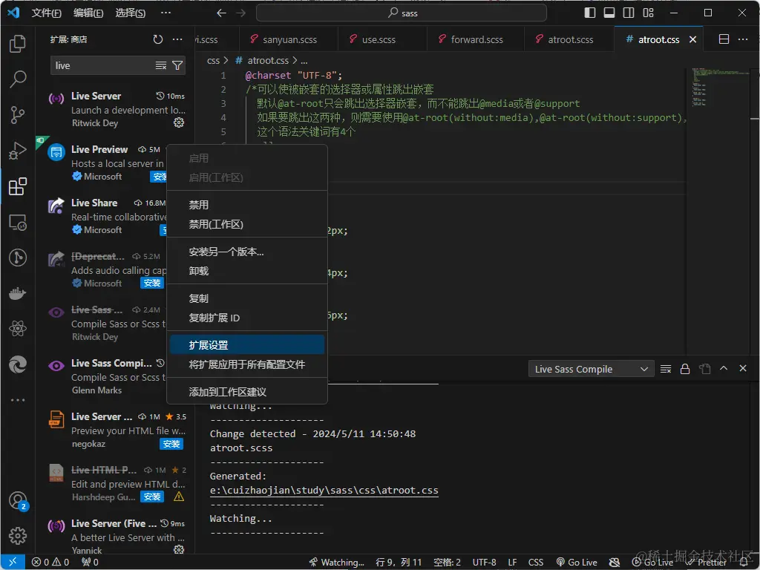Screen dimensions: 760x570
Task: Toggle the bottom panel visibility
Action: click(x=609, y=13)
